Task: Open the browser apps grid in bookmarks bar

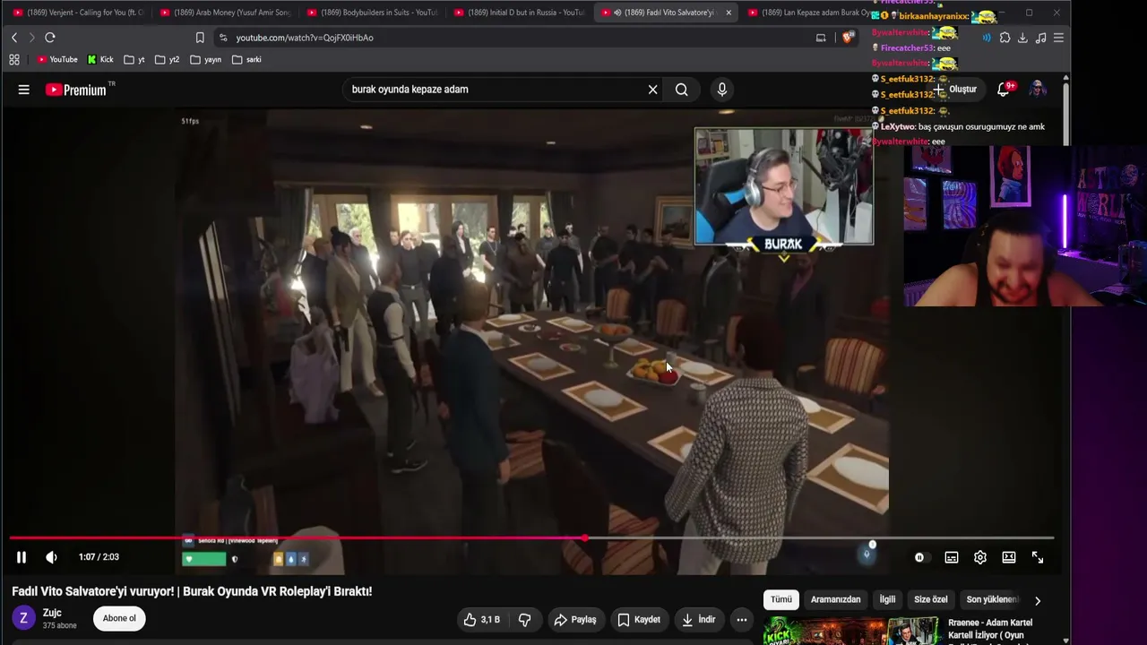Action: coord(14,59)
